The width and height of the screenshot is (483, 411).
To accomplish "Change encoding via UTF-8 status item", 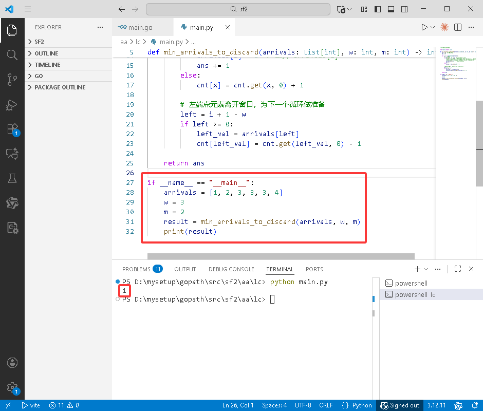I will 303,405.
